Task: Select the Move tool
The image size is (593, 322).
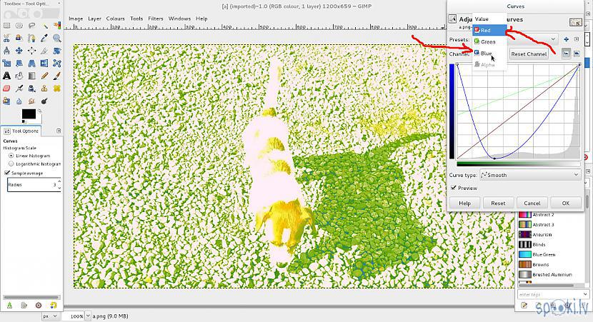Action: click(19, 51)
